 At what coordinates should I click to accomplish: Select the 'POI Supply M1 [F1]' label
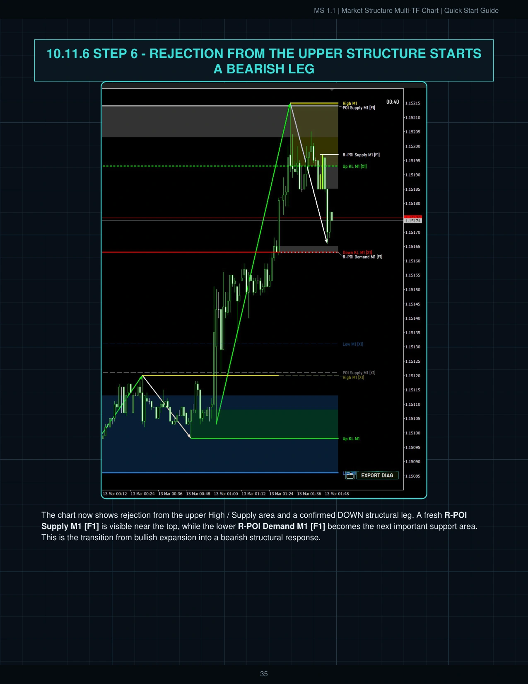pyautogui.click(x=359, y=108)
